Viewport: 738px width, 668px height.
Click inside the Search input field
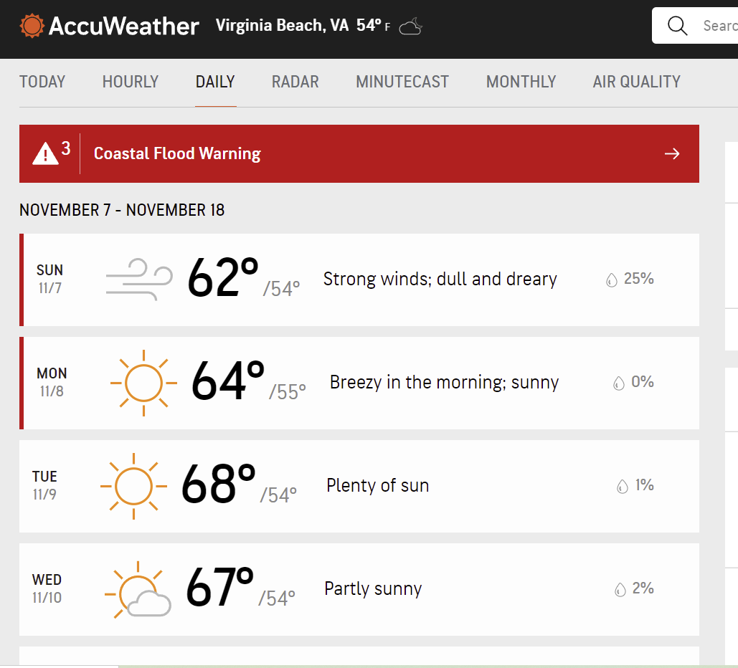[717, 26]
